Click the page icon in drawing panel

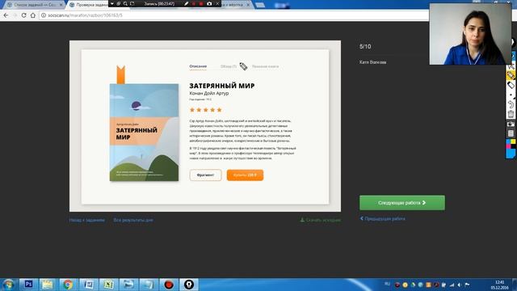(511, 133)
